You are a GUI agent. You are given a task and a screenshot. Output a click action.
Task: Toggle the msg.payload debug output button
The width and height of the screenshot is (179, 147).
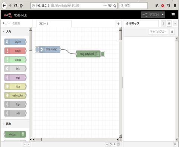coord(103,54)
